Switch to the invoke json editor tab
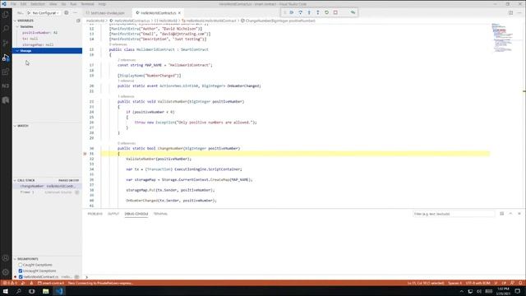This screenshot has width=526, height=296. pyautogui.click(x=108, y=13)
